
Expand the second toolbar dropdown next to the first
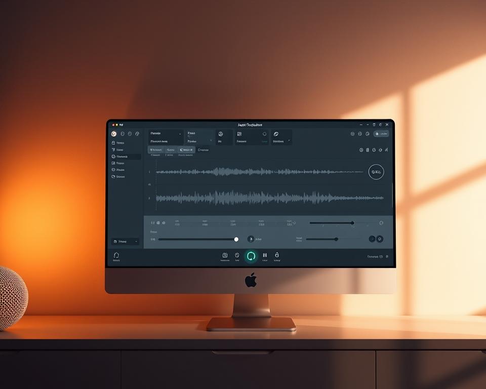211,140
